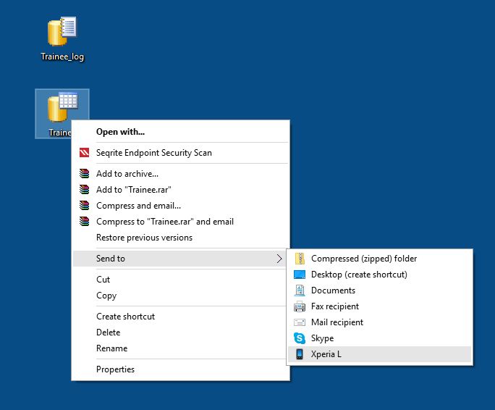Click the Documents page icon
Image resolution: width=495 pixels, height=410 pixels.
click(x=300, y=290)
